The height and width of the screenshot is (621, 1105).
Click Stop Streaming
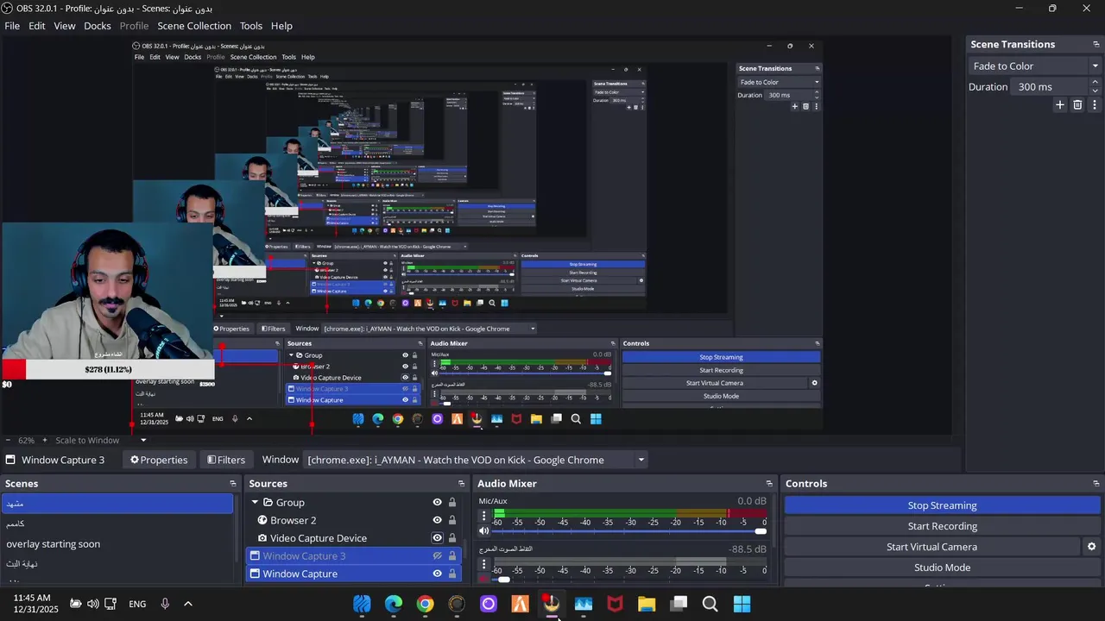click(x=942, y=505)
